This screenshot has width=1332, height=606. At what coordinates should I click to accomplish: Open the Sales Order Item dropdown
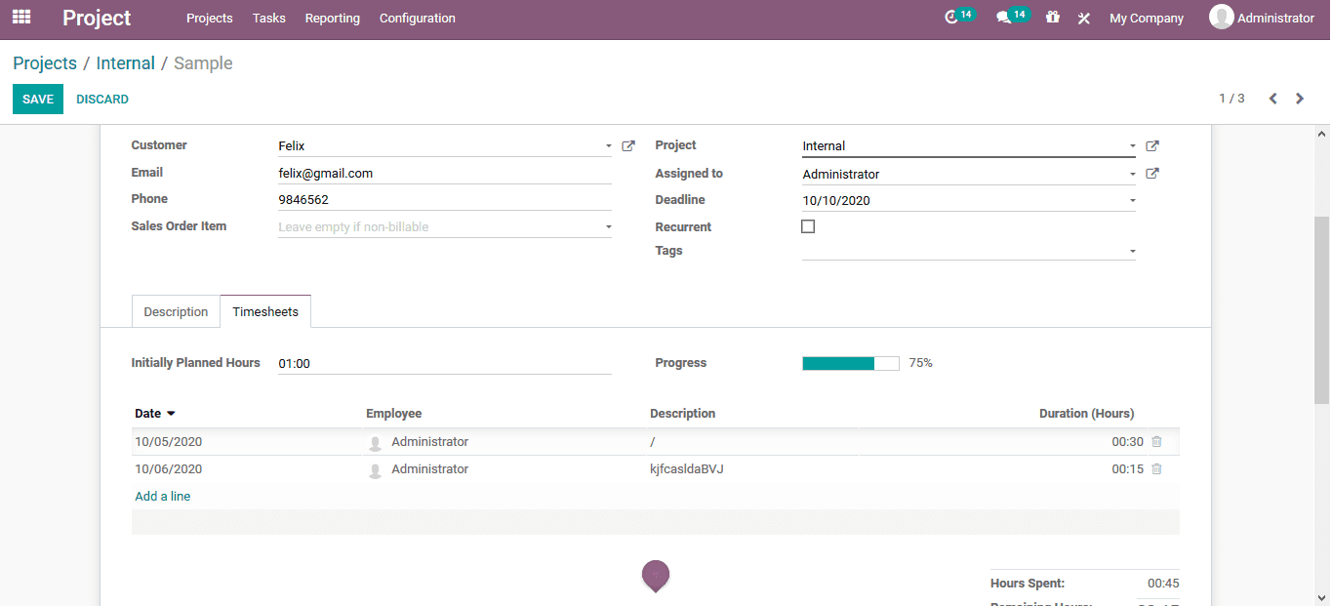[608, 225]
